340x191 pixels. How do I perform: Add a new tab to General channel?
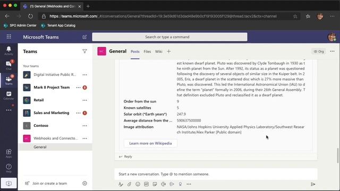(x=169, y=51)
